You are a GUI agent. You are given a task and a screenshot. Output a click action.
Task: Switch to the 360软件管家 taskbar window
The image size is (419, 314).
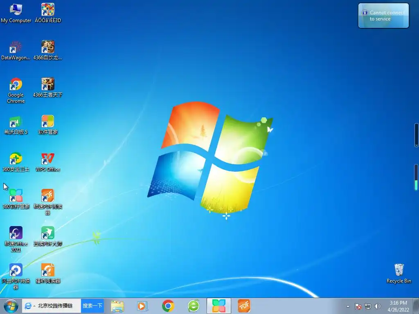pyautogui.click(x=219, y=306)
